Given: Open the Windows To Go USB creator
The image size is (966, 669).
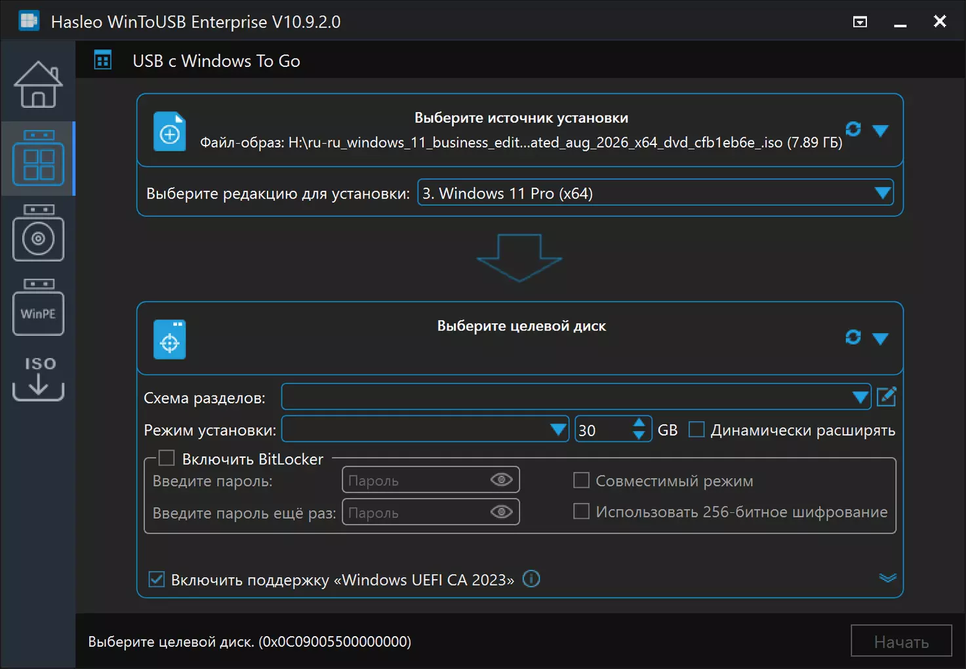Looking at the screenshot, I should click(x=38, y=158).
